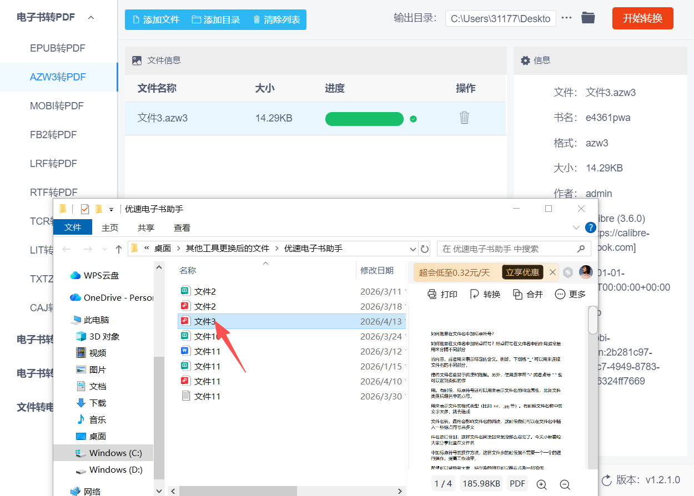Zoom in the PDF preview
This screenshot has height=496, width=694.
click(541, 484)
